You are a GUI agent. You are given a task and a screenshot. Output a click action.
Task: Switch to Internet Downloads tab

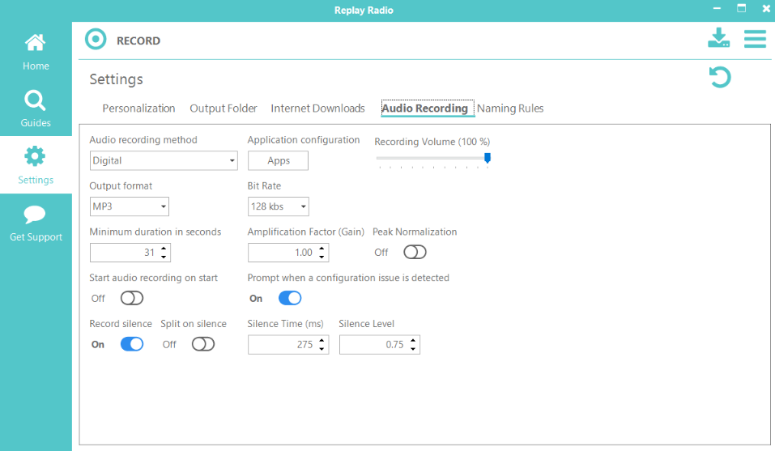click(317, 108)
